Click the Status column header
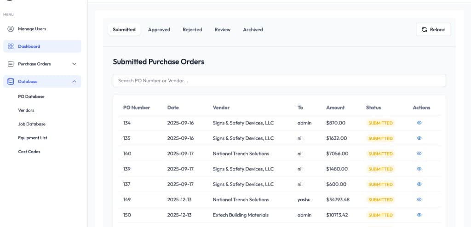This screenshot has height=227, width=471. coord(373,108)
